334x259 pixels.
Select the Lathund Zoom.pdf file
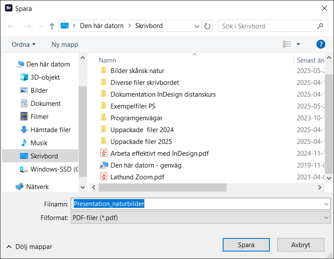(137, 177)
